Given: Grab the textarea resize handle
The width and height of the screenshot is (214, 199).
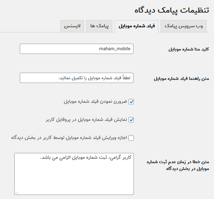Looking at the screenshot, I should point(17,193).
